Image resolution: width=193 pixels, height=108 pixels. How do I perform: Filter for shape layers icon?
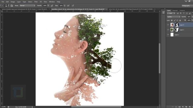[187, 13]
